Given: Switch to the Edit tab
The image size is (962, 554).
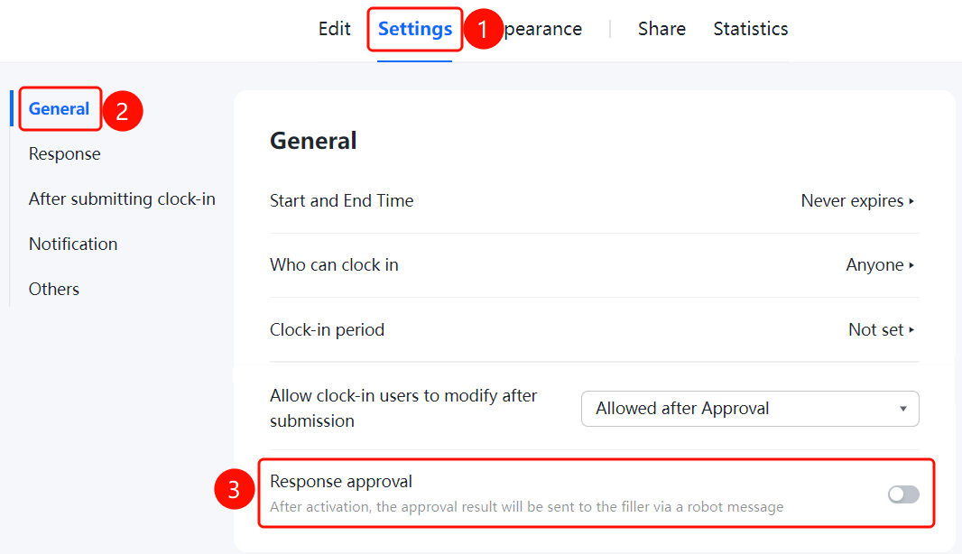Looking at the screenshot, I should pyautogui.click(x=335, y=29).
